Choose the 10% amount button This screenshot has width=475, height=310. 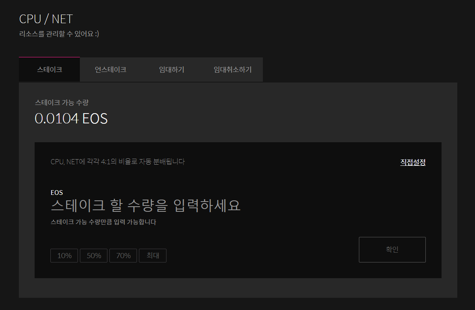tap(65, 255)
